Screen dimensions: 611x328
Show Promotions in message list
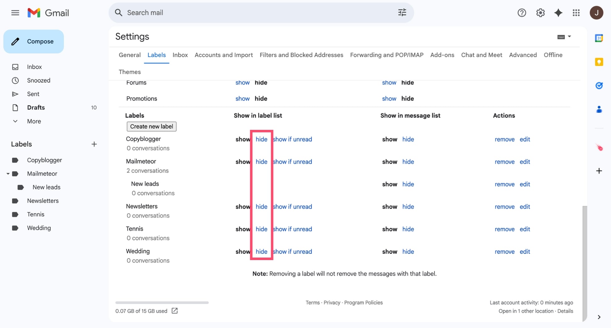tap(389, 98)
